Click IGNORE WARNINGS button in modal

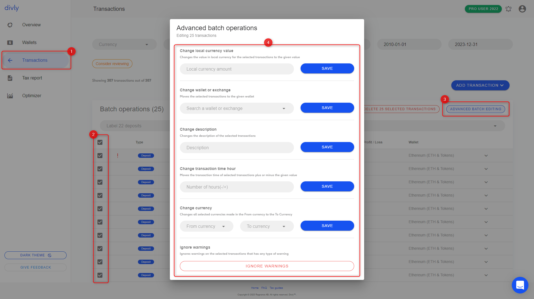(x=267, y=266)
